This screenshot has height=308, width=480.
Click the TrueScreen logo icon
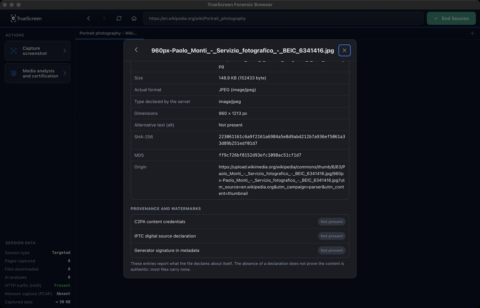tap(13, 18)
